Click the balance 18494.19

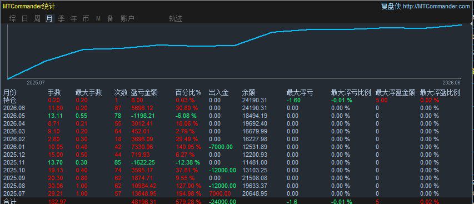coord(255,116)
